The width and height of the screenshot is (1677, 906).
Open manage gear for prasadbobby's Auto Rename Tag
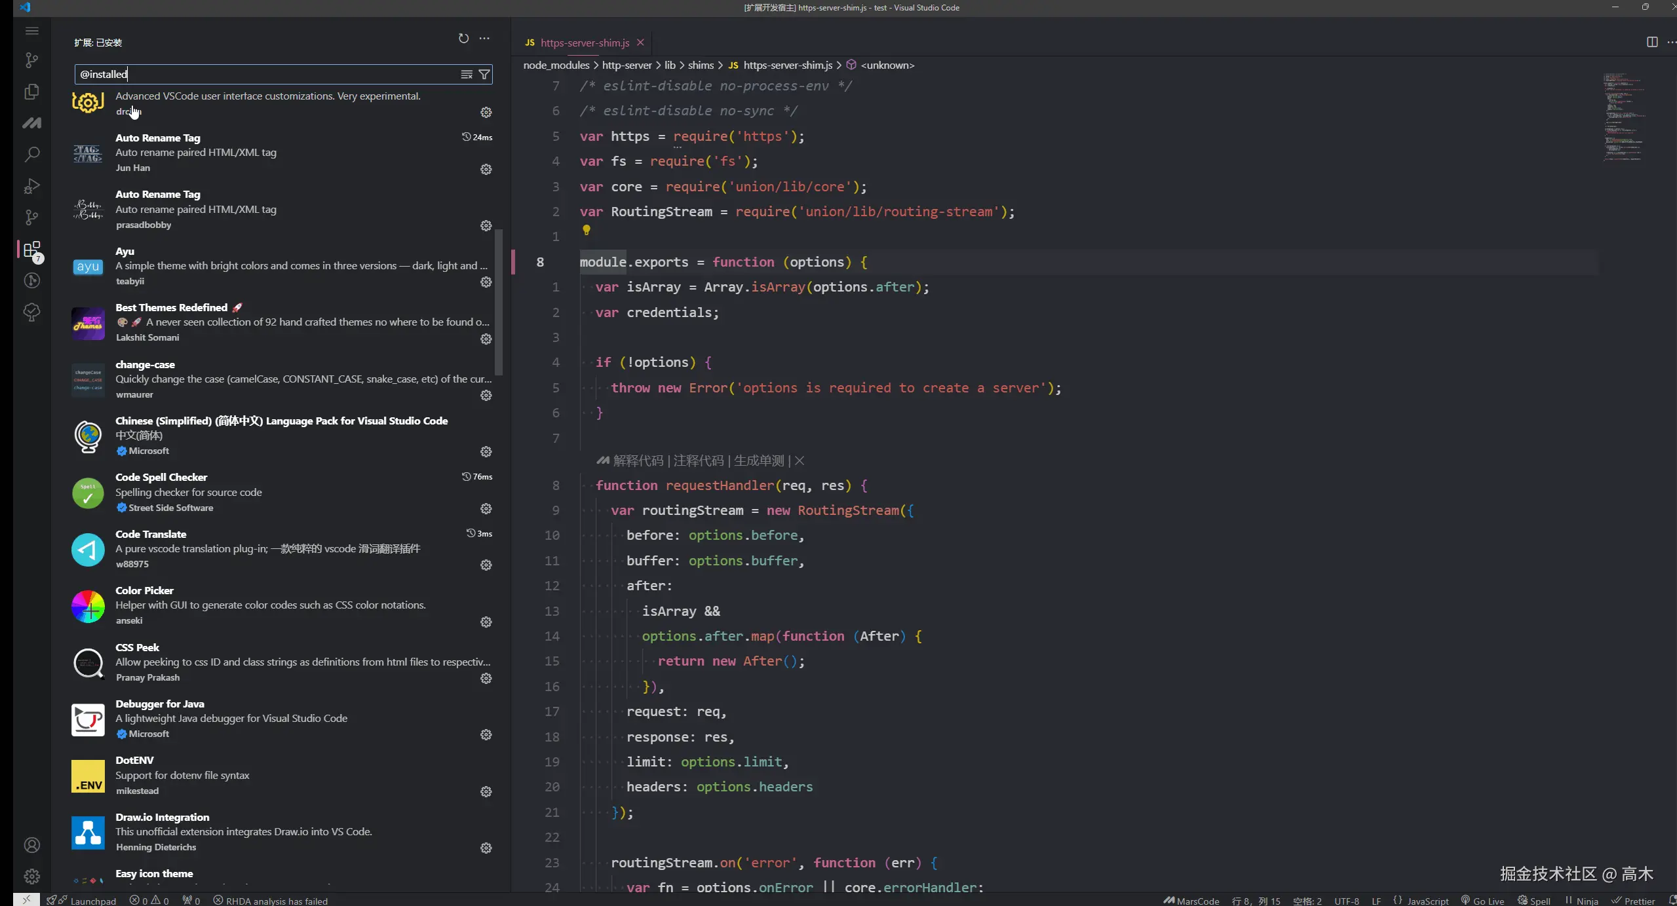(x=486, y=225)
